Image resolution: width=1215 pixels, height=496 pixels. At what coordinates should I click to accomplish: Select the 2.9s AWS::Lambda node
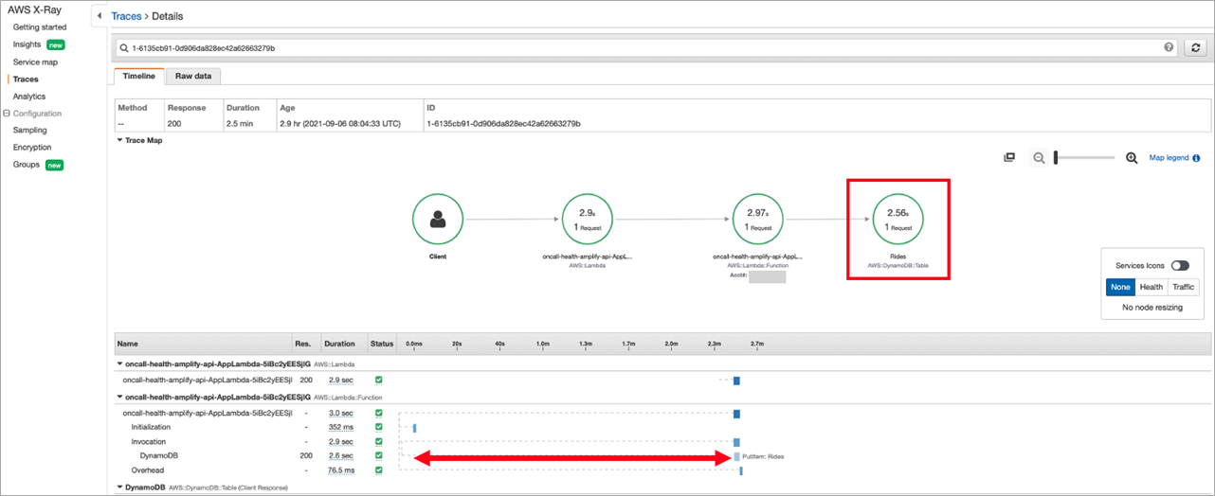[x=587, y=220]
